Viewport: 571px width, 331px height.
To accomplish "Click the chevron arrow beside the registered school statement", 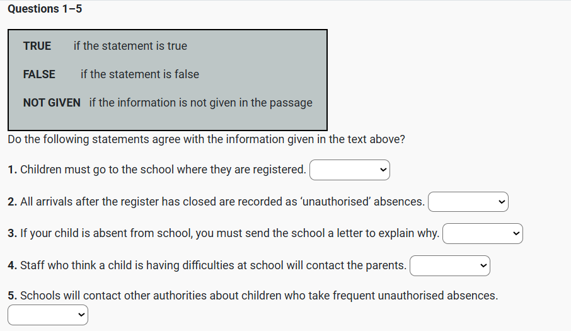I will 383,170.
